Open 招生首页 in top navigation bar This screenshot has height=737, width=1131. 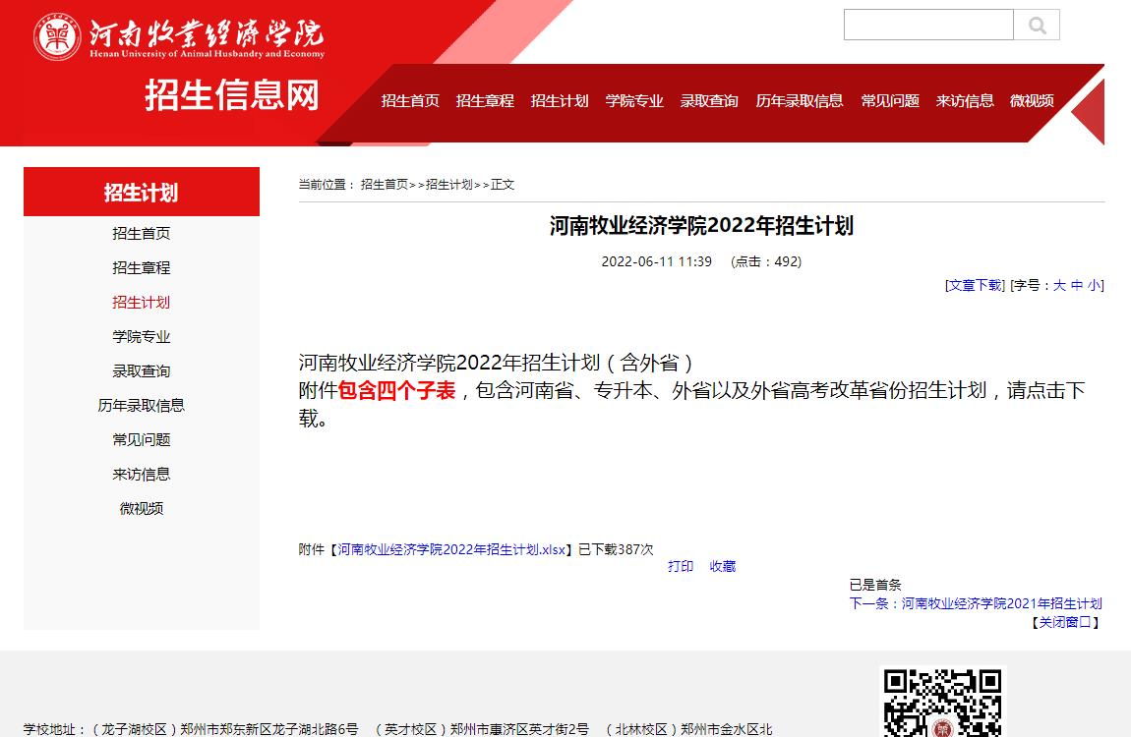(410, 101)
